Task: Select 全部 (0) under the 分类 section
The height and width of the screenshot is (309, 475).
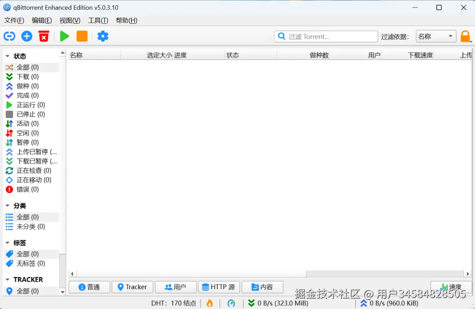Action: coord(32,217)
